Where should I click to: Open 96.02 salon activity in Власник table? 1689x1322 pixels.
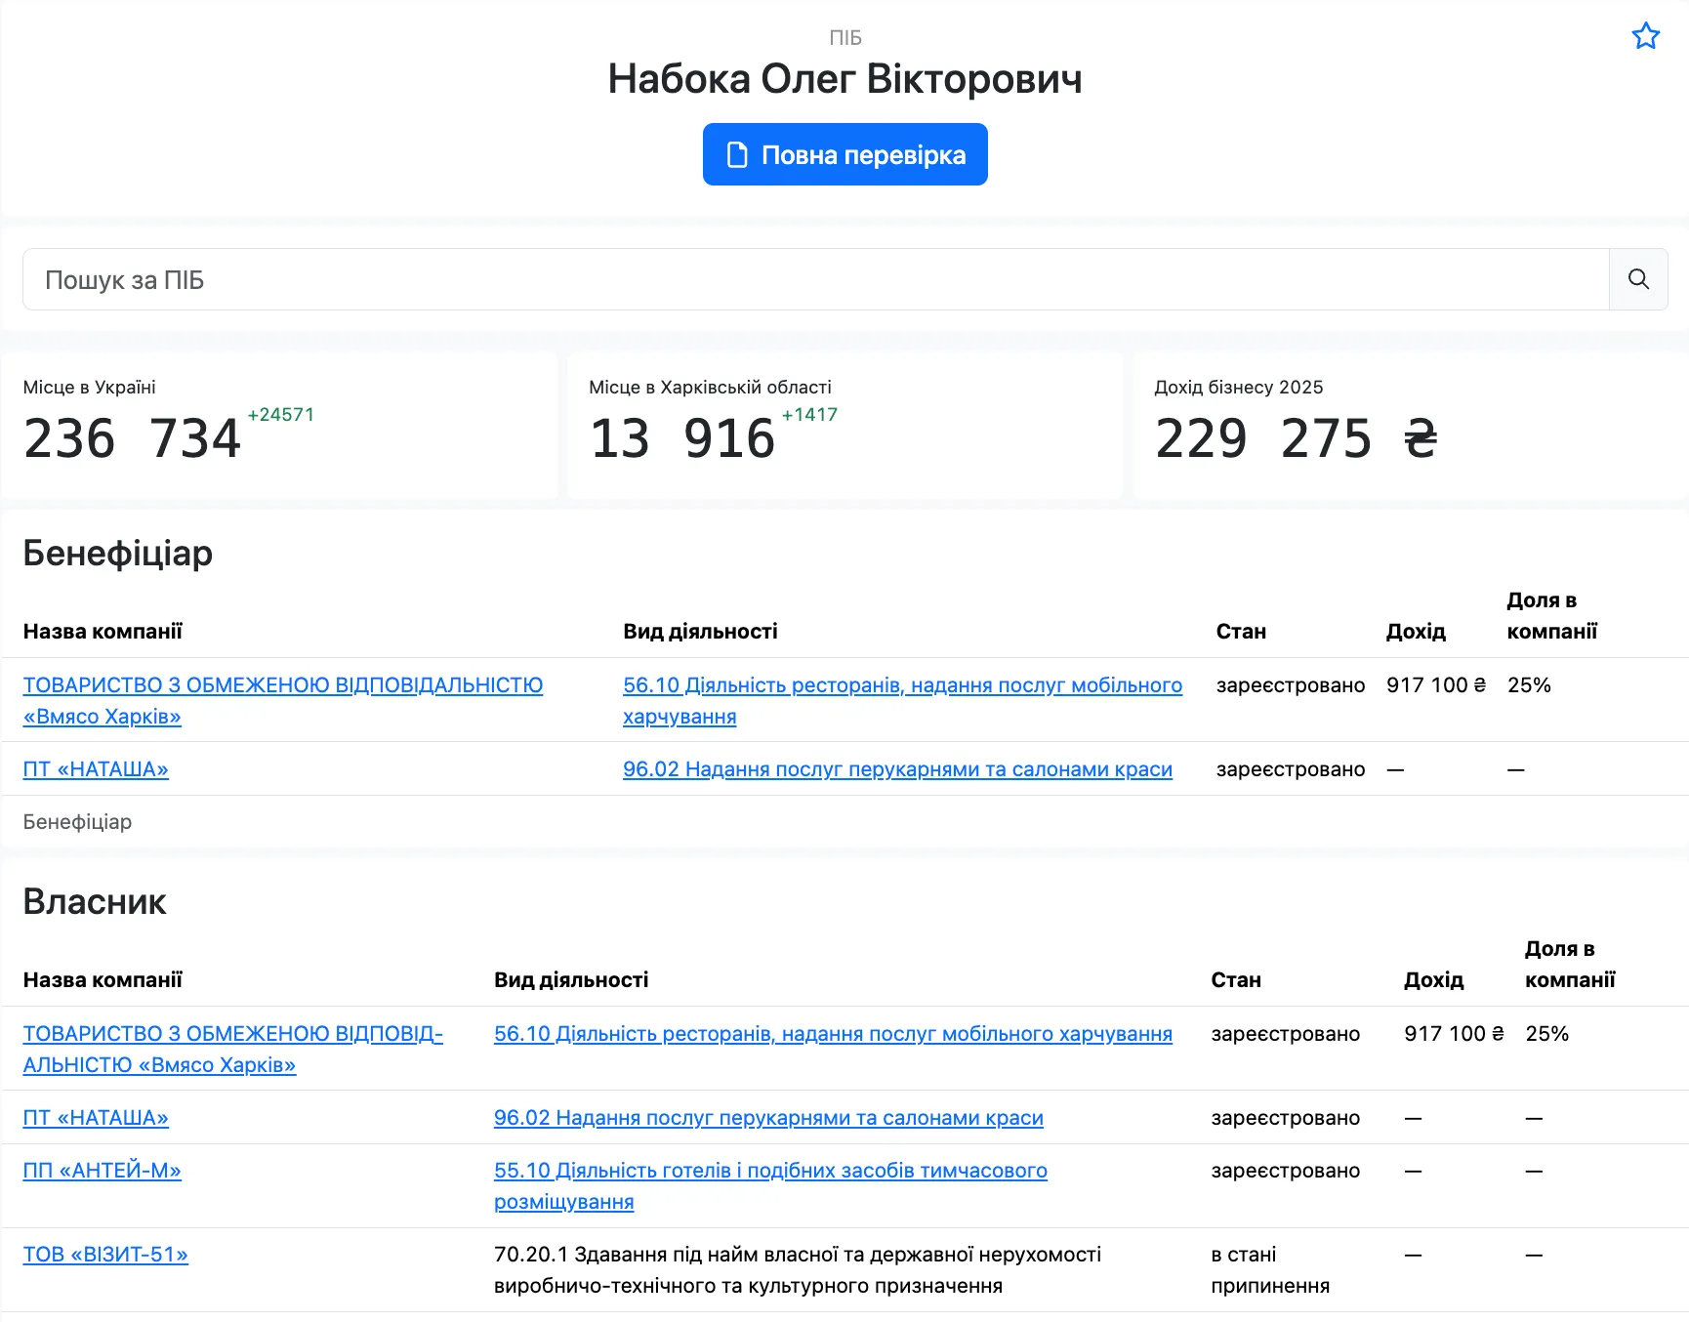(x=768, y=1118)
